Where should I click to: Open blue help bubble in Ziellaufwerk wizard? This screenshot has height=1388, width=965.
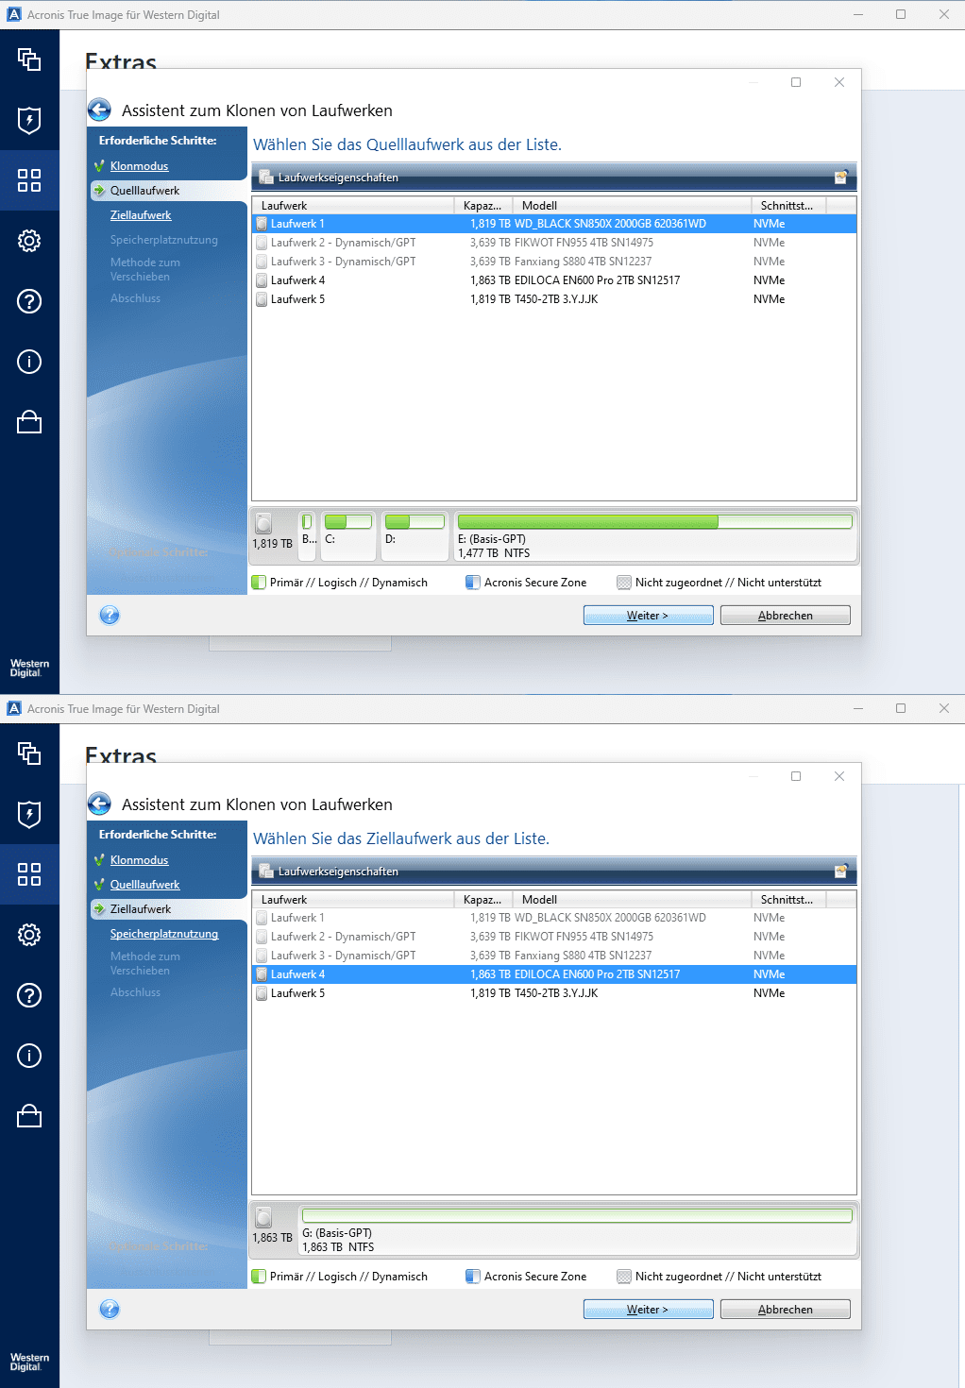point(110,1310)
